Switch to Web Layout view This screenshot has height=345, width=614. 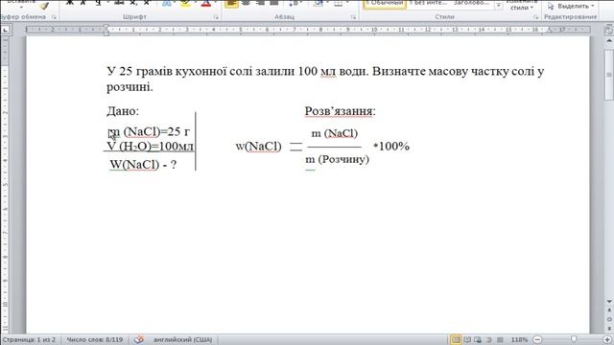pos(478,339)
